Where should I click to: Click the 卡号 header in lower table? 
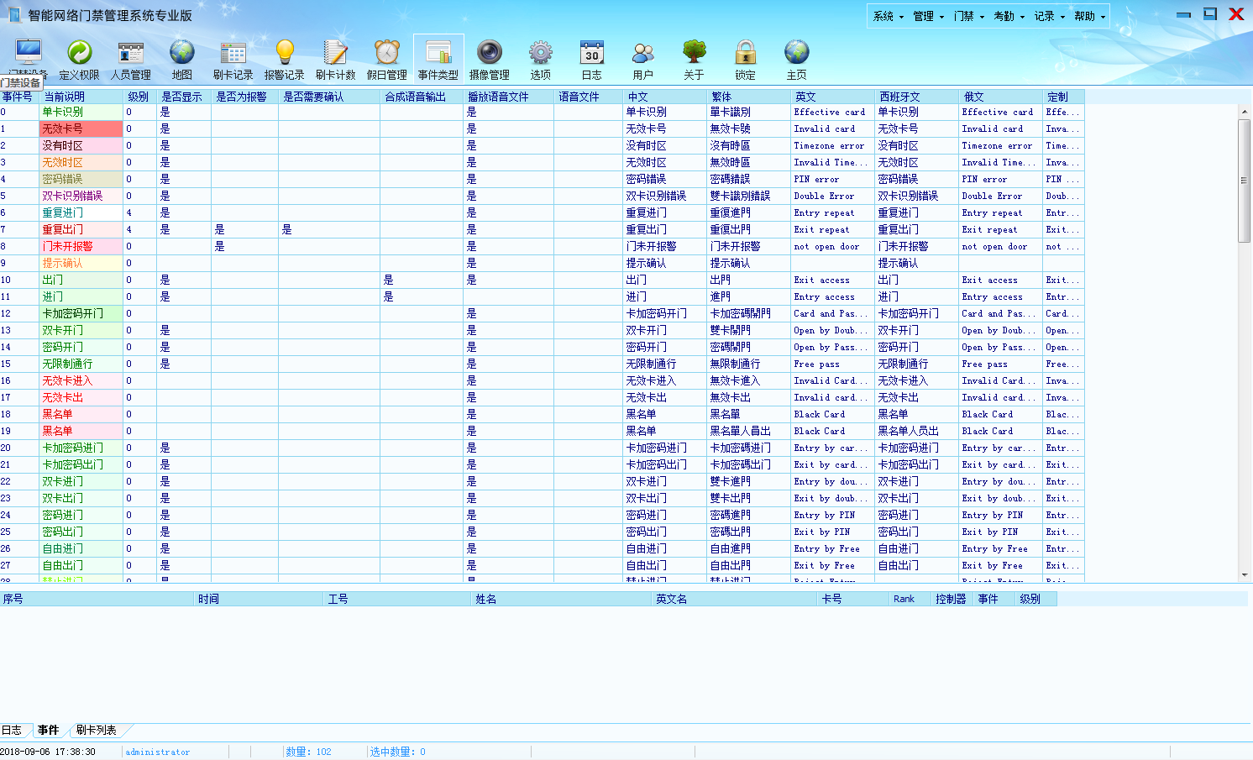(852, 599)
